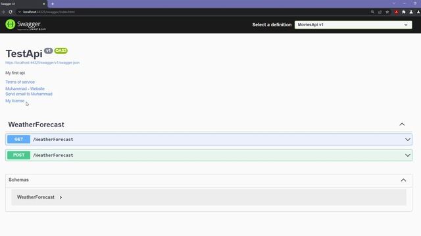Image resolution: width=421 pixels, height=236 pixels.
Task: Open the MoviesApi v1 definition dropdown
Action: click(353, 25)
